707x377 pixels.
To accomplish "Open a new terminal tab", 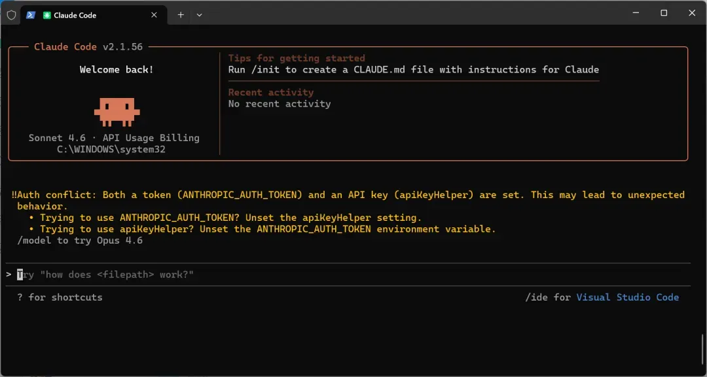I will tap(181, 15).
